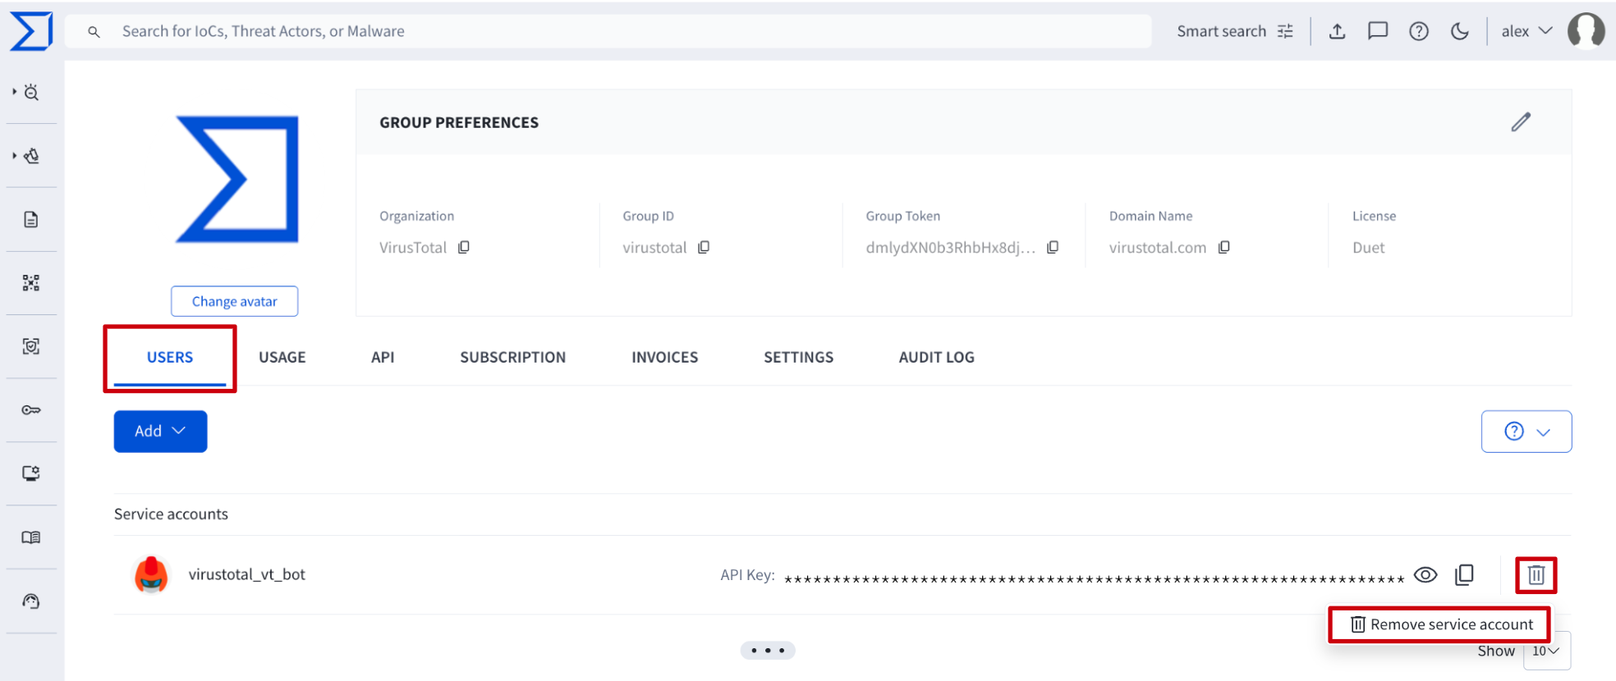Switch to the USERS tab
Viewport: 1616px width, 681px height.
click(170, 358)
